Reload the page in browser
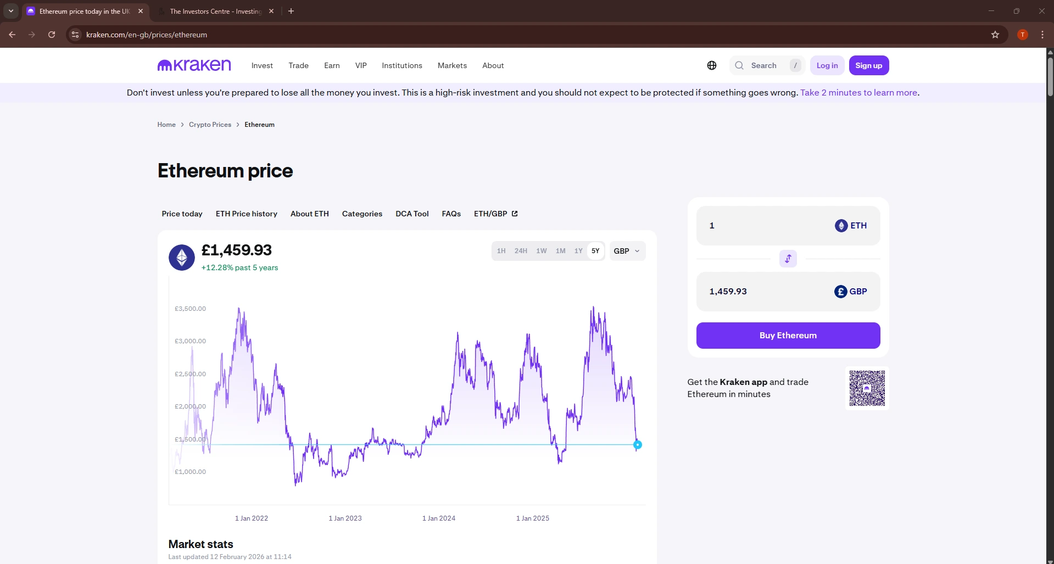 pos(52,35)
